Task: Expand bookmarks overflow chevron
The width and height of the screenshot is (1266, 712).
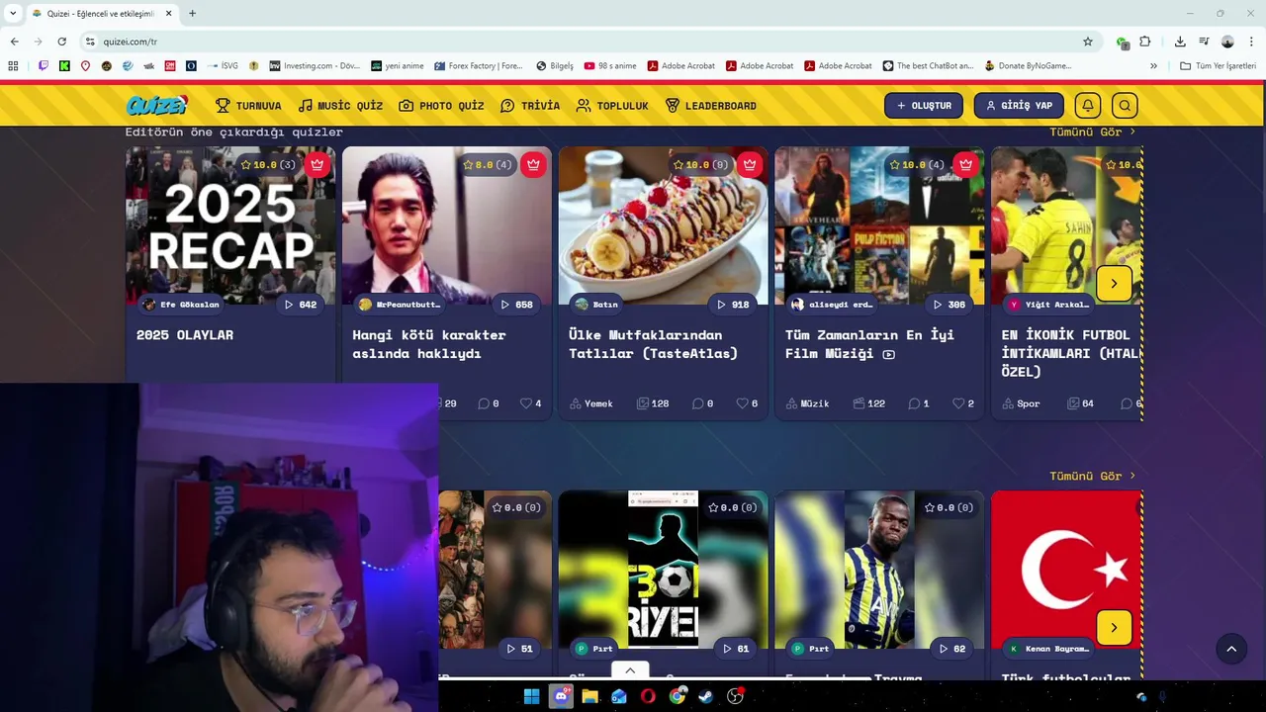Action: (1153, 66)
